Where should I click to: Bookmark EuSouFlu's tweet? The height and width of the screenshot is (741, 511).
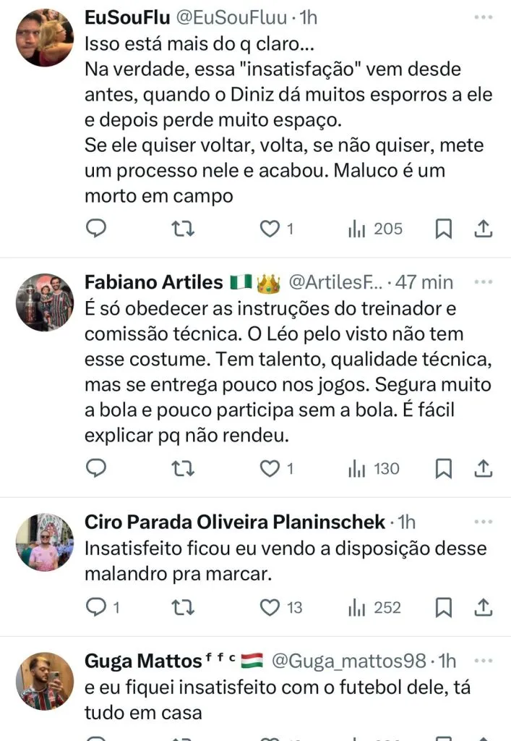pyautogui.click(x=443, y=229)
